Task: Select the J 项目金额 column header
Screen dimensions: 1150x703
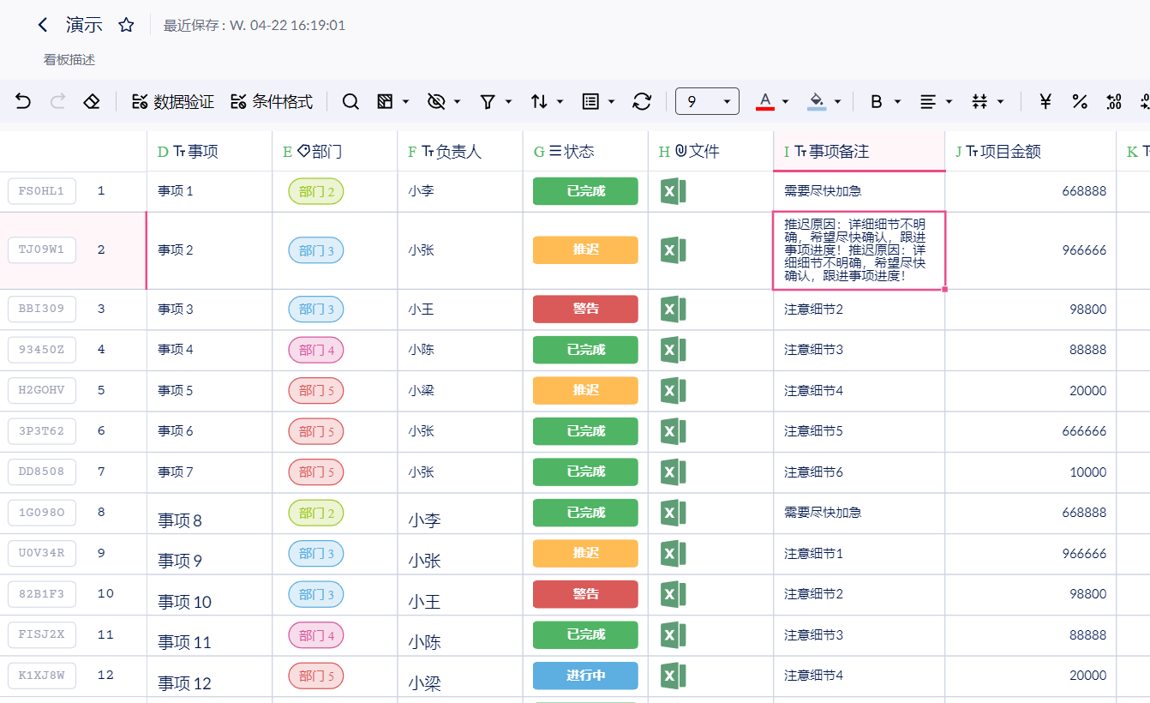Action: 1031,152
